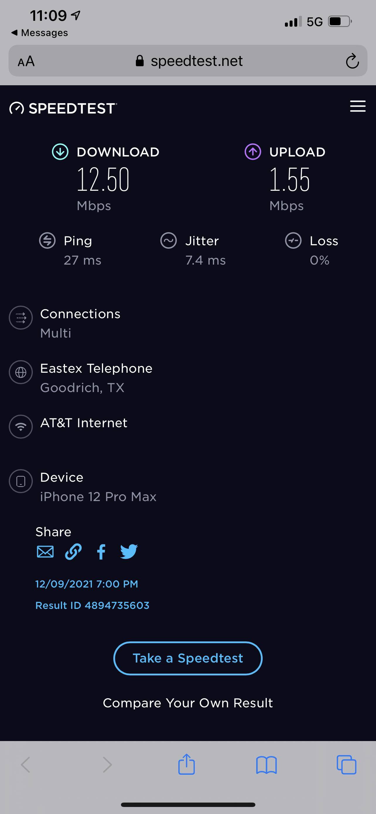Share result on Twitter

[129, 552]
